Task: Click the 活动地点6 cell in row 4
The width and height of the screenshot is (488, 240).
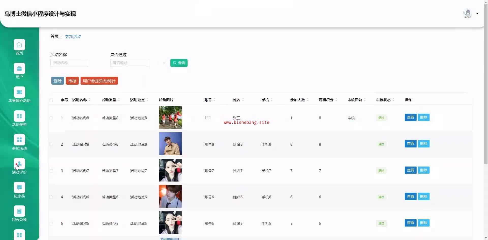Action: point(139,197)
